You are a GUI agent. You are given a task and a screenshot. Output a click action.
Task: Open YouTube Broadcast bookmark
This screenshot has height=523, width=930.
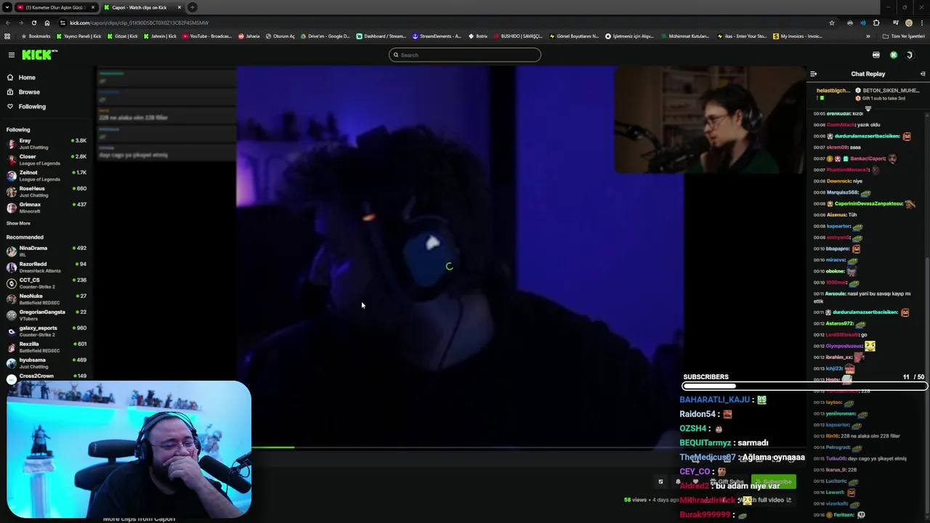click(207, 36)
